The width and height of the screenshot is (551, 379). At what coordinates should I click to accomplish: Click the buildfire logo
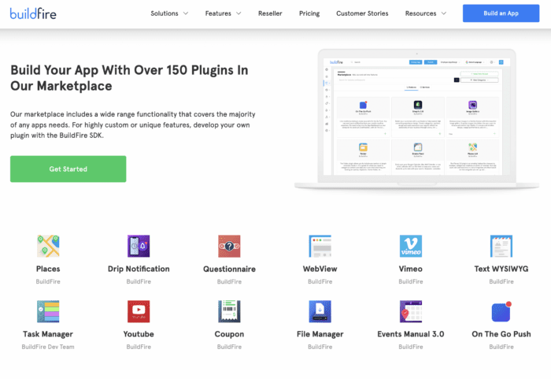tap(33, 13)
